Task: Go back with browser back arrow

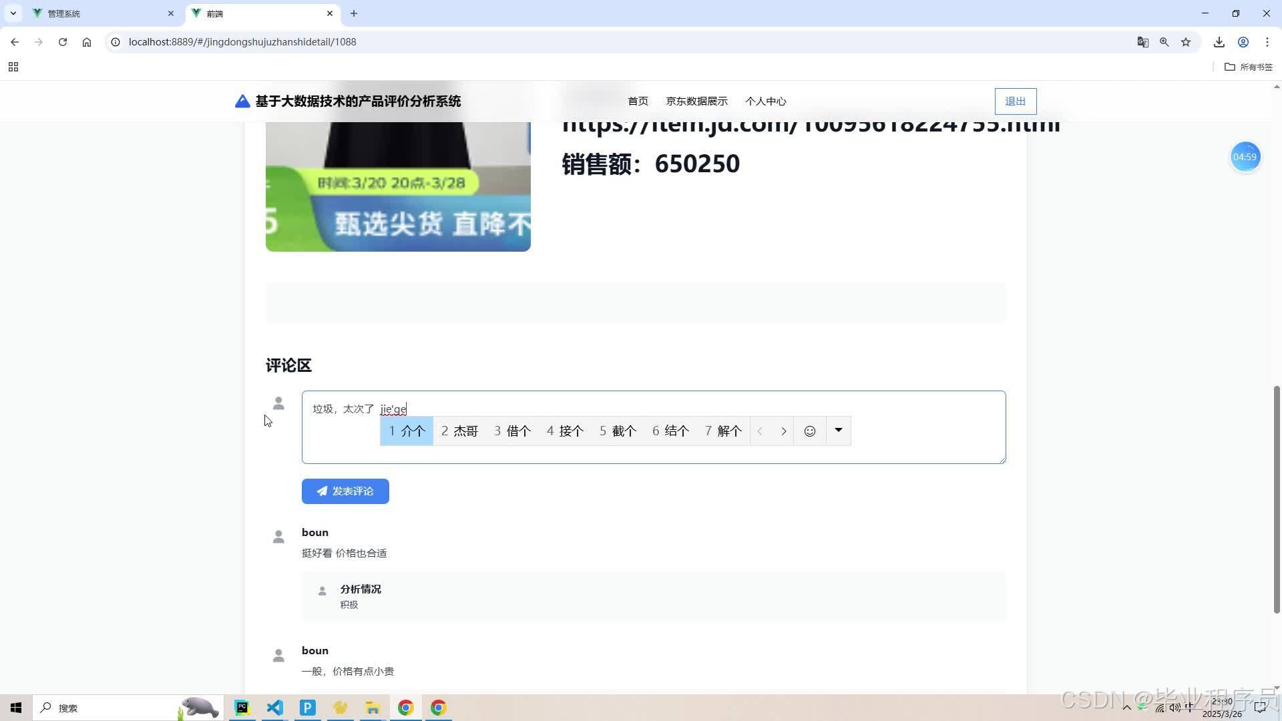Action: pos(15,41)
